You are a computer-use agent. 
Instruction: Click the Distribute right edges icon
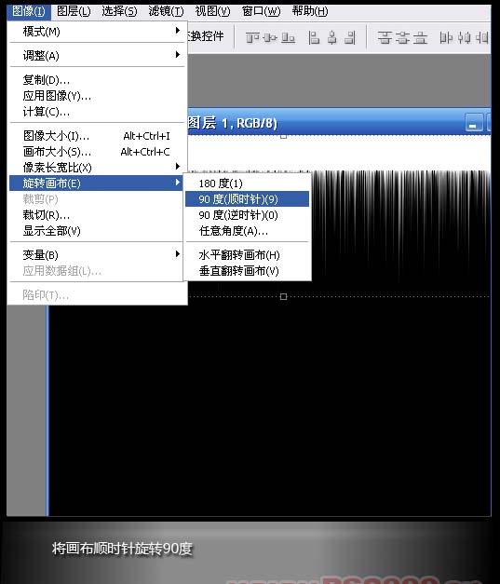click(481, 37)
